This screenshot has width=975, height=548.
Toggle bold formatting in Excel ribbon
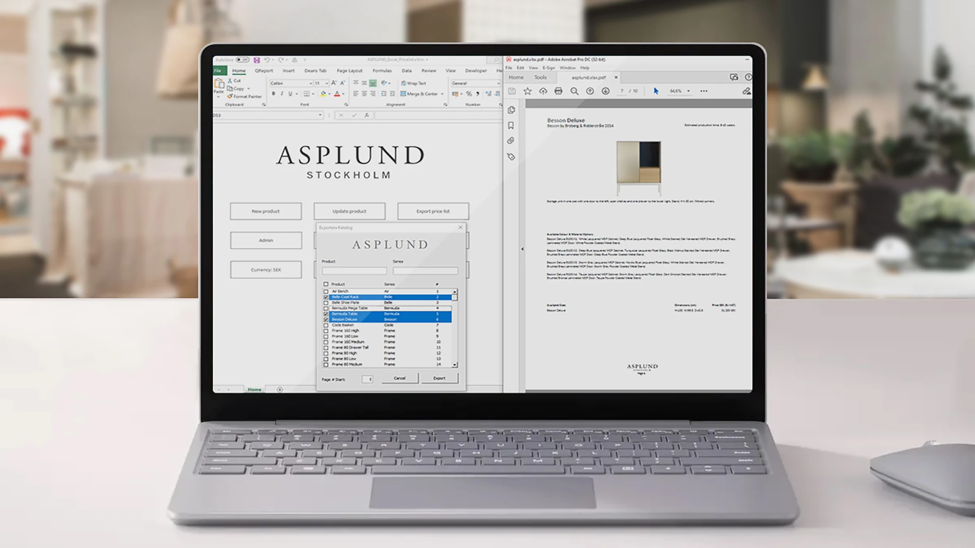(x=273, y=94)
